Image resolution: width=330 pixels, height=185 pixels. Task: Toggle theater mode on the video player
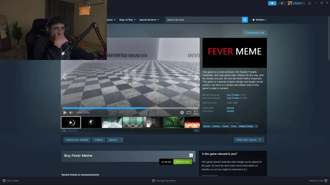tap(189, 113)
